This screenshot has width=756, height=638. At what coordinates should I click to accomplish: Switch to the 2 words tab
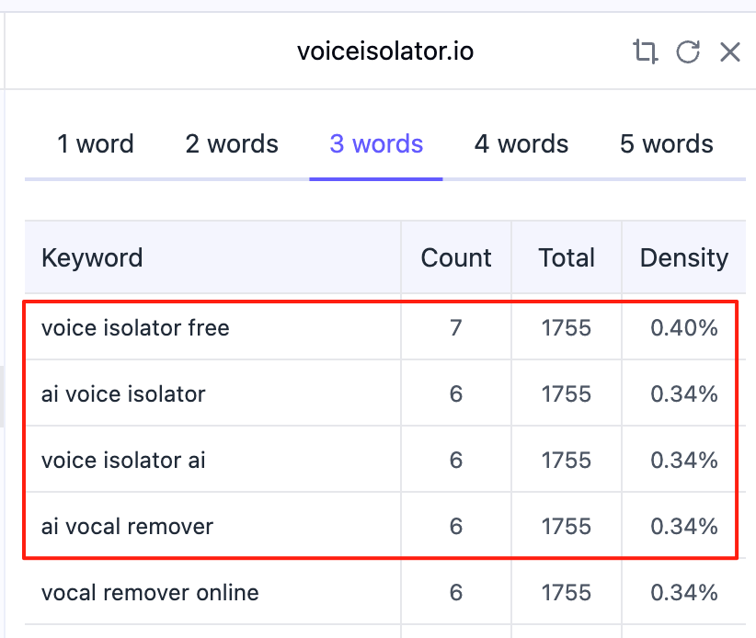(232, 144)
